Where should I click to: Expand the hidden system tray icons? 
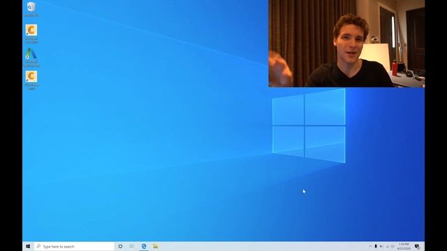370,246
